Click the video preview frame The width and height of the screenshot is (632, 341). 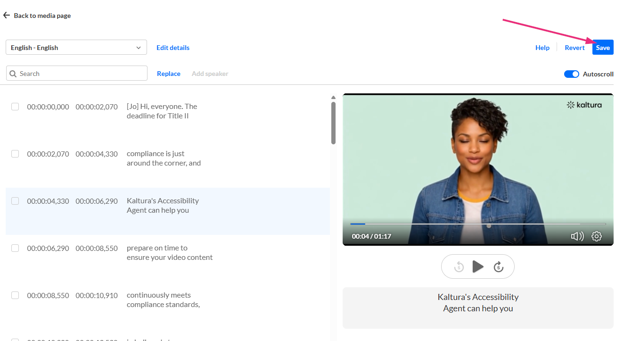tap(478, 169)
